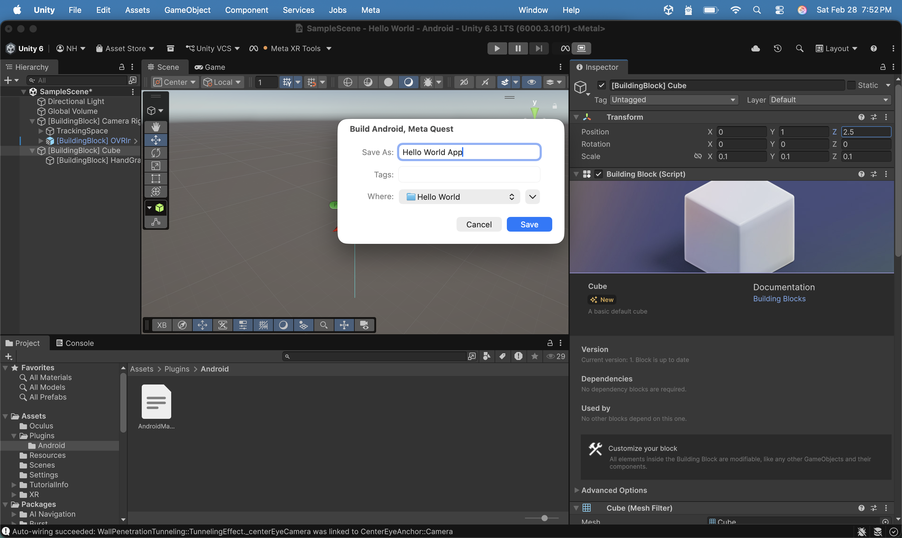This screenshot has width=902, height=538.
Task: Open the Where folder picker showing Hello World
Action: [459, 196]
